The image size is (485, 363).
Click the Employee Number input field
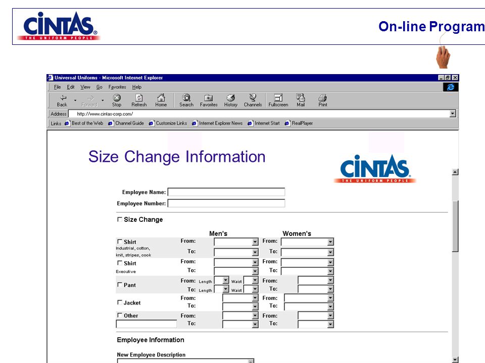click(226, 203)
